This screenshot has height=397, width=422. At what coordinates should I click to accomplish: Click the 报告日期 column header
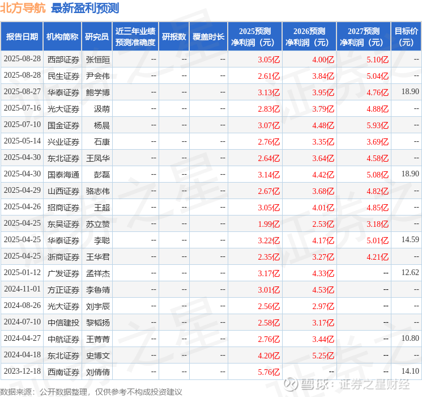pos(22,37)
